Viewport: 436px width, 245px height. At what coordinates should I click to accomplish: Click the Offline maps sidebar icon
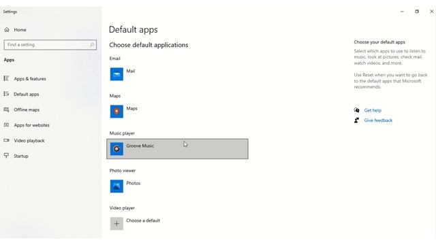click(x=6, y=110)
